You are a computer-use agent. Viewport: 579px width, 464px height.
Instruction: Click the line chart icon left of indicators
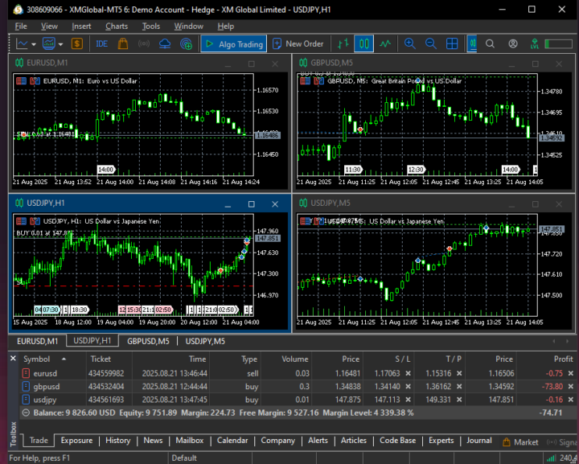22,44
